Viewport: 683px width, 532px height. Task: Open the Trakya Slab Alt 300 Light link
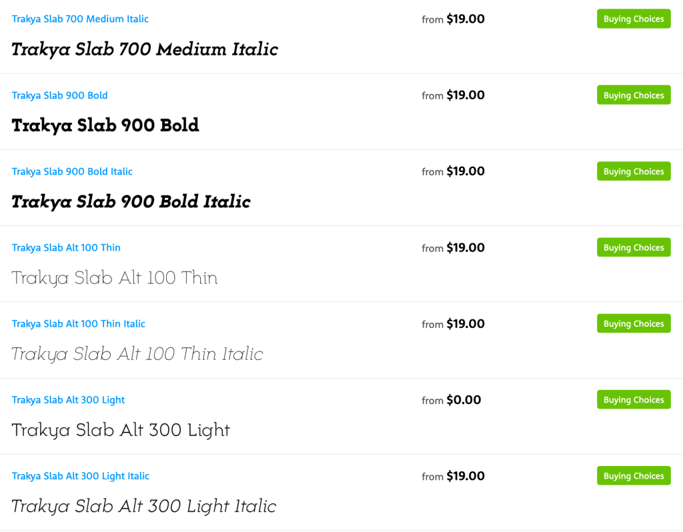(x=68, y=400)
